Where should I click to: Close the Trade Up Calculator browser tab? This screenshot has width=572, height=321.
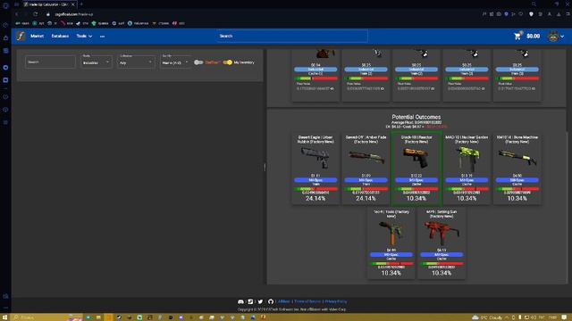pyautogui.click(x=73, y=4)
